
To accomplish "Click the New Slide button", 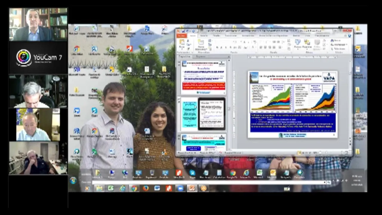I will (x=201, y=45).
